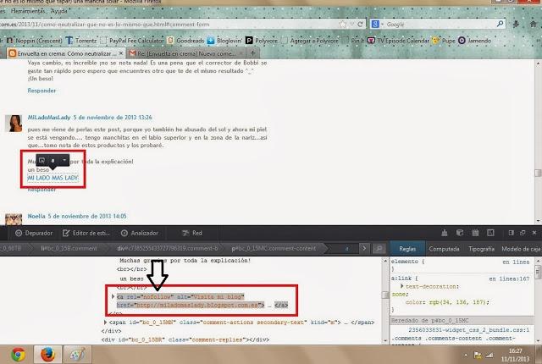Open the Polyvore bookmark

coord(262,41)
